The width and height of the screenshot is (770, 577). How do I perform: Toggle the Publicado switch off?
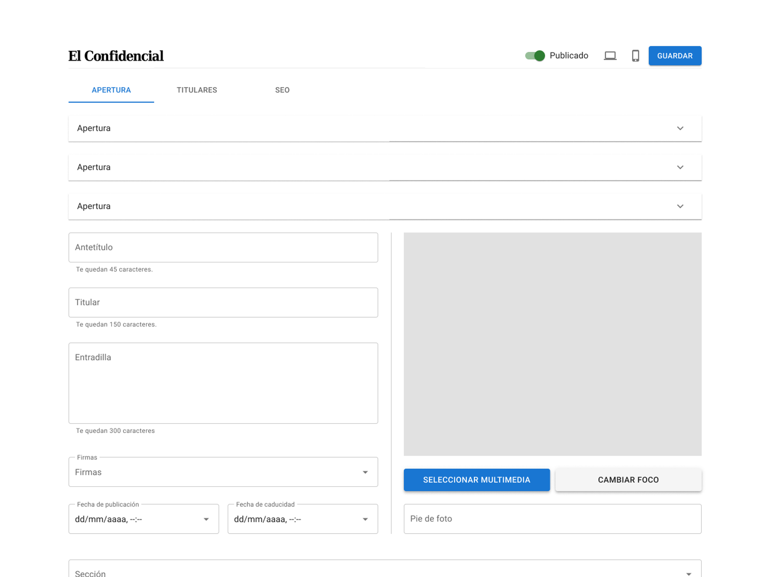tap(535, 56)
